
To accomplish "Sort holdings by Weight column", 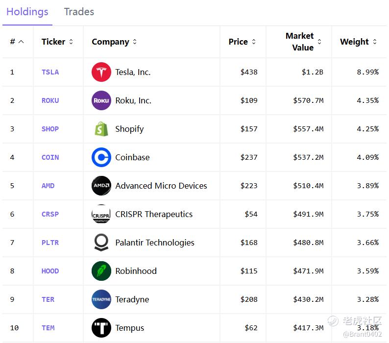I will pyautogui.click(x=375, y=42).
